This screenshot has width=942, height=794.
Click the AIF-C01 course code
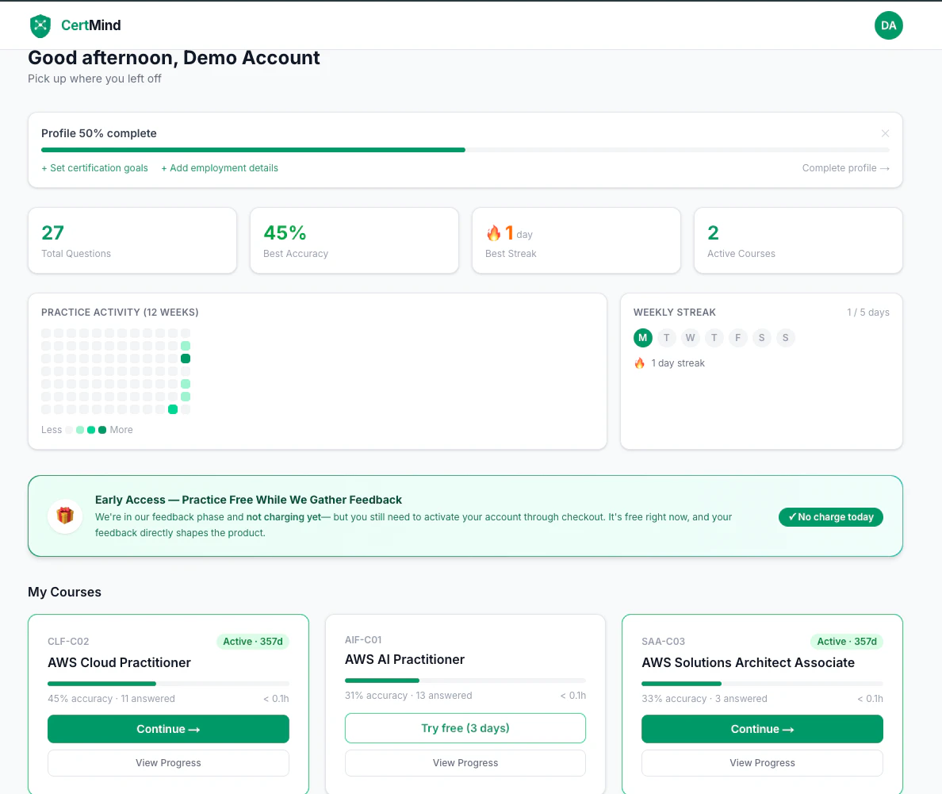363,640
